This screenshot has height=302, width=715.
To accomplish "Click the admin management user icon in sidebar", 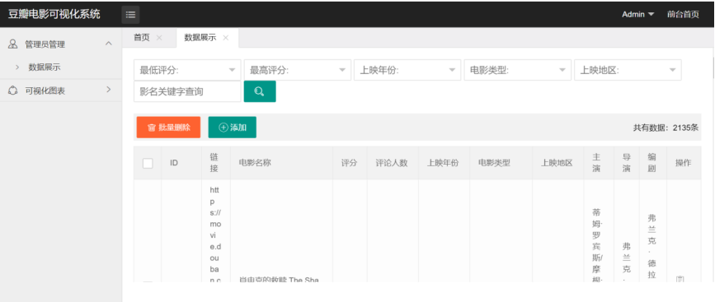I will (13, 44).
